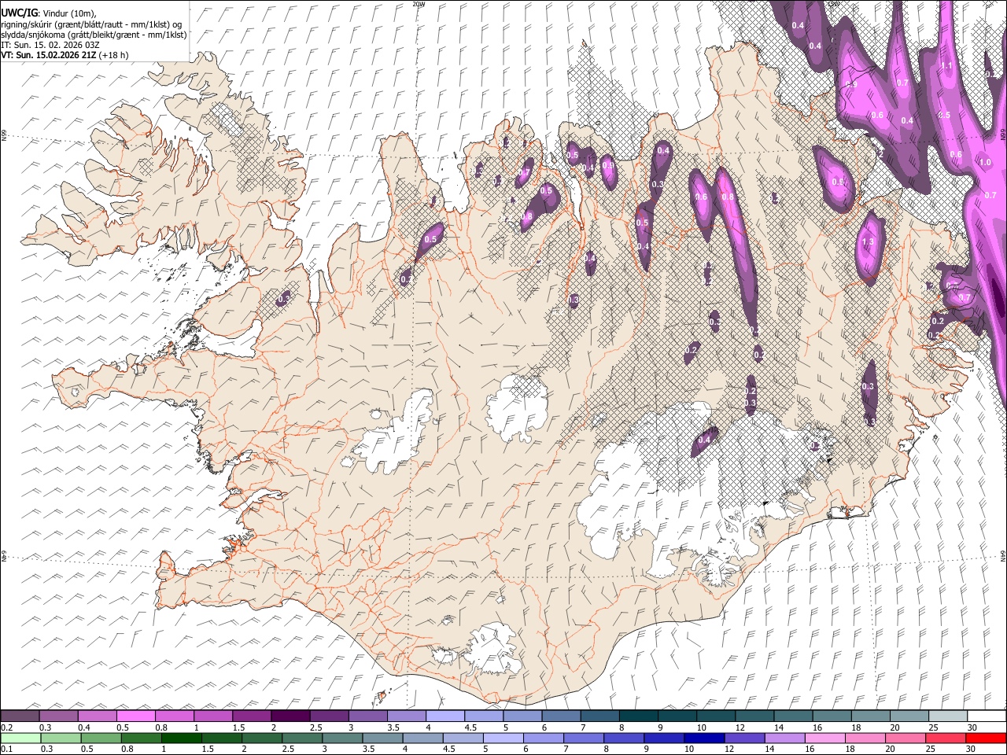Select the darkest purple 2 snow legend swatch

290,716
